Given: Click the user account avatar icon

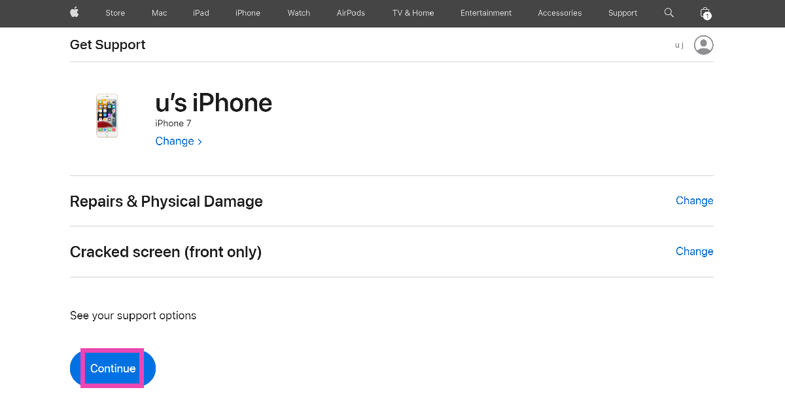Looking at the screenshot, I should (x=703, y=45).
